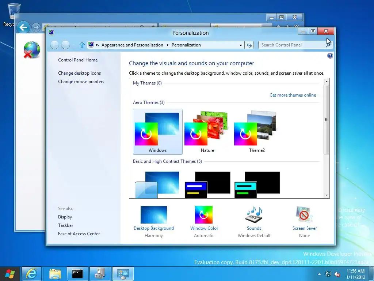Click the muted volume tray icon
The width and height of the screenshot is (374, 281).
click(x=337, y=274)
